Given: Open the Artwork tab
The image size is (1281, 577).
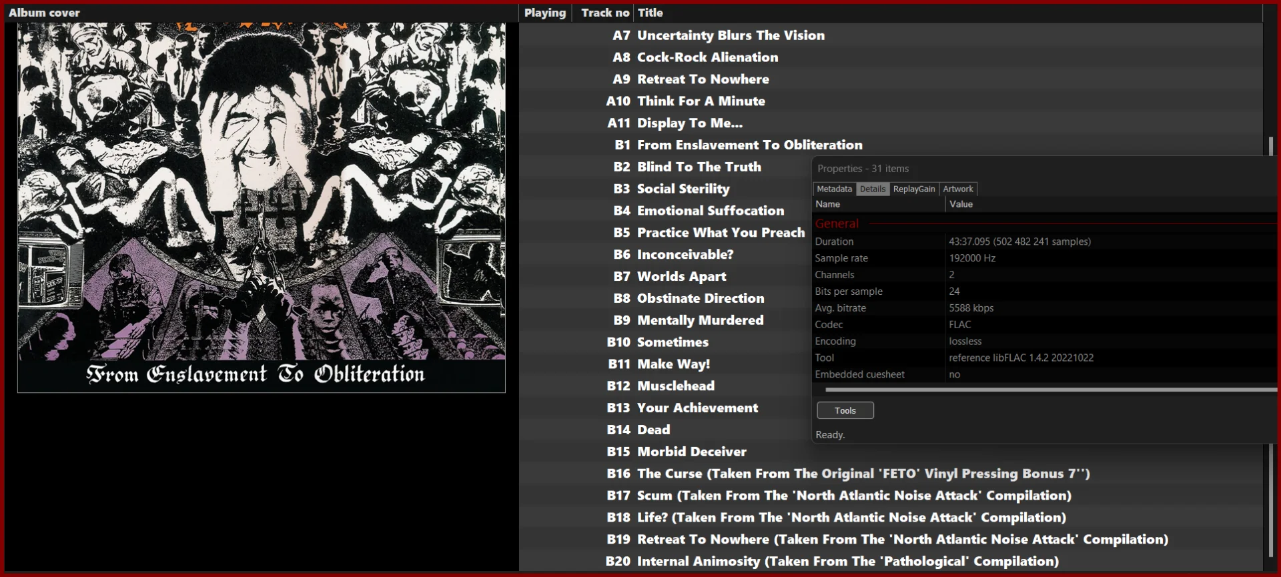Looking at the screenshot, I should coord(958,189).
